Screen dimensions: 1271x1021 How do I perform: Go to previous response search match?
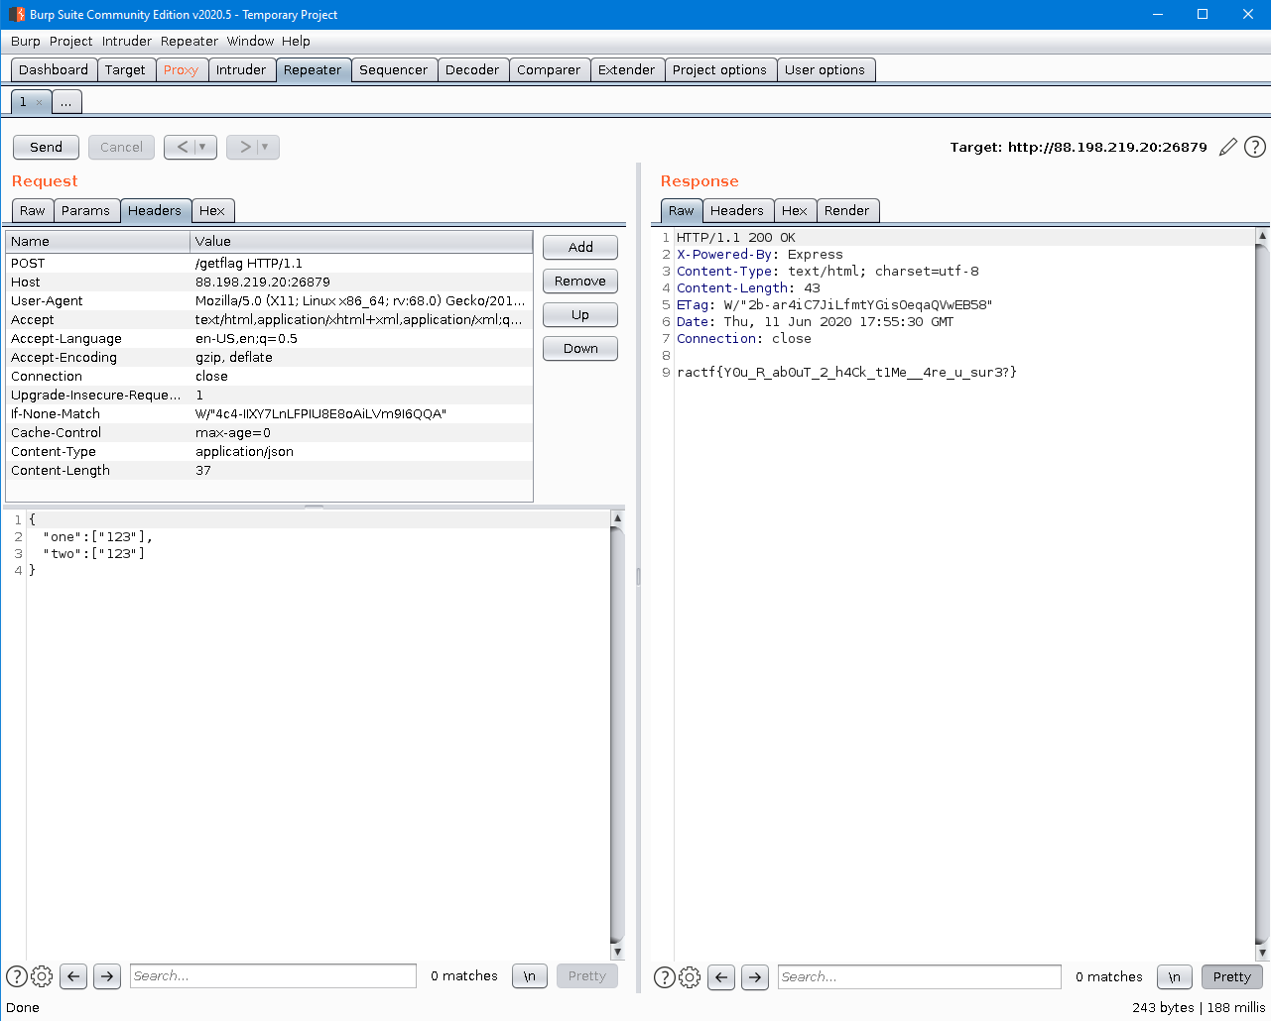click(721, 977)
